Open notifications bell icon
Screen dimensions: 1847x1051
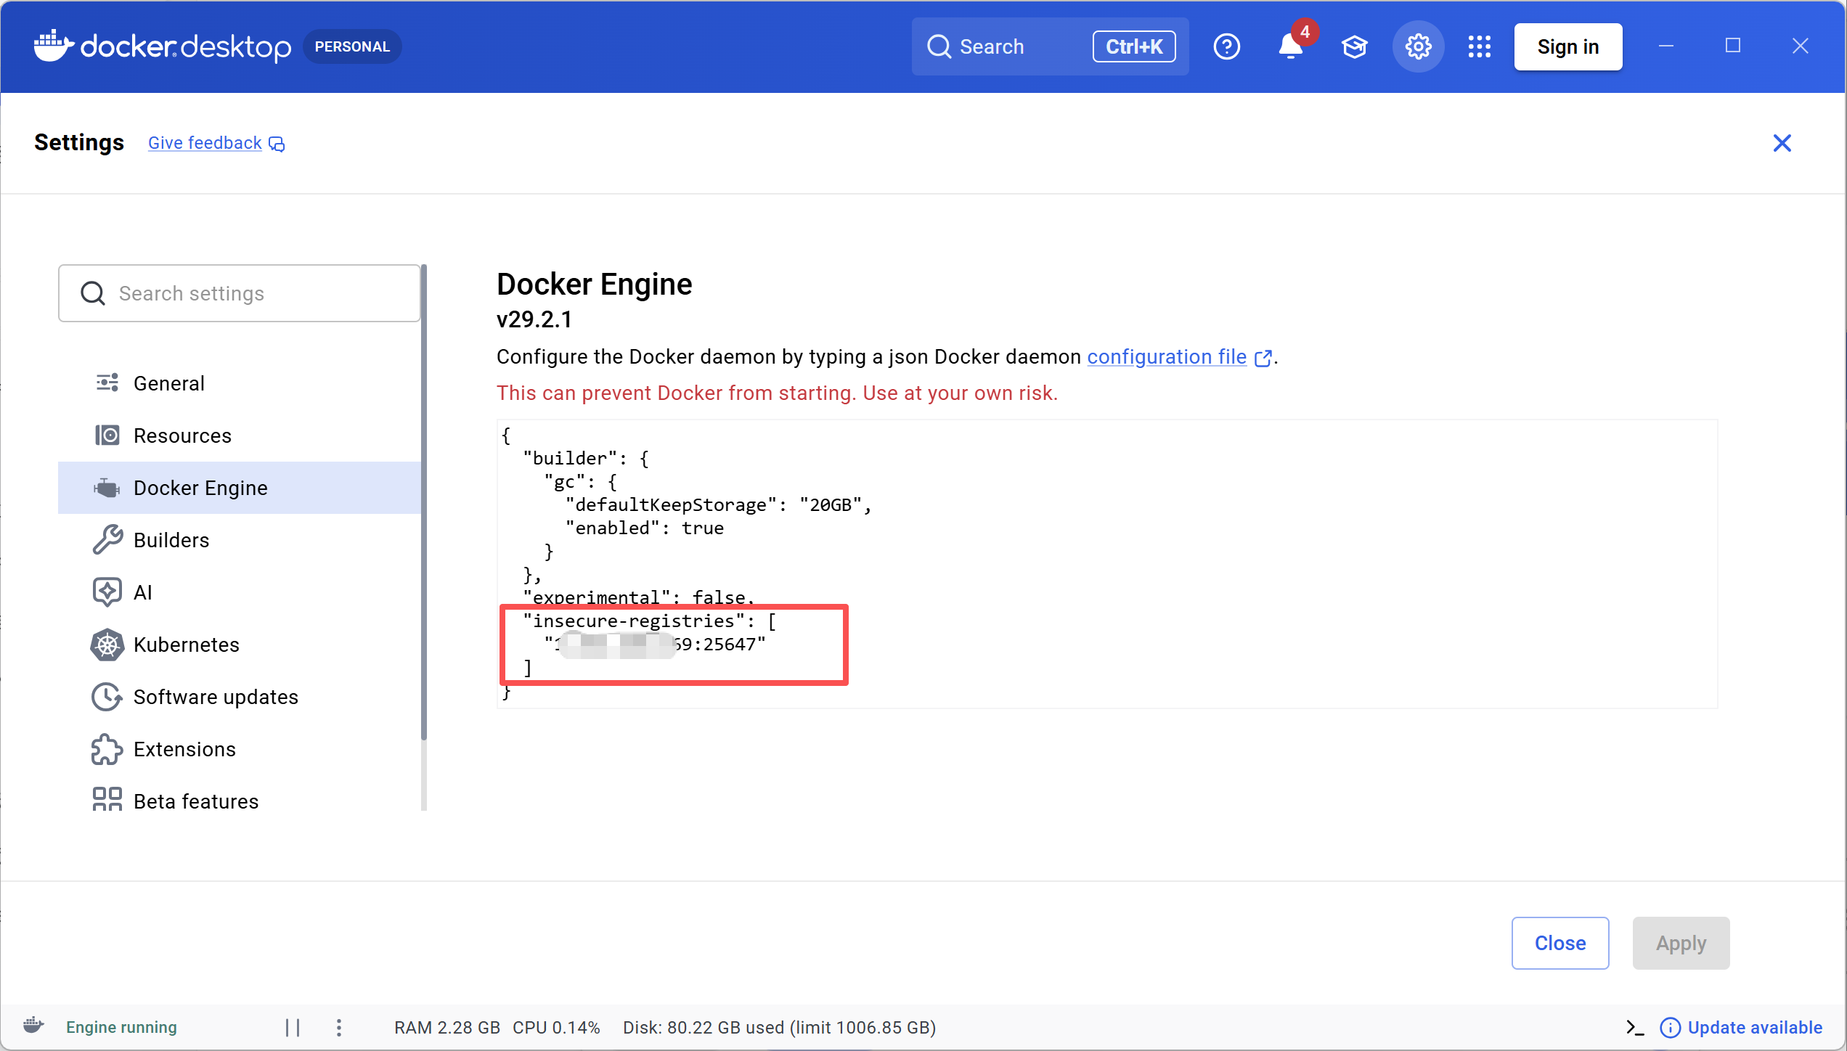click(1290, 46)
